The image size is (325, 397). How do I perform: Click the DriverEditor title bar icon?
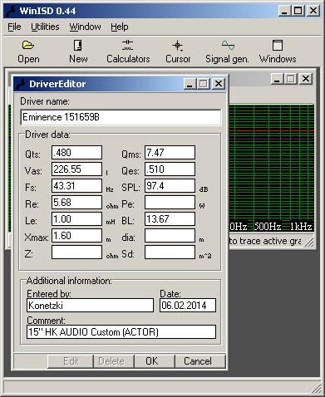click(21, 84)
